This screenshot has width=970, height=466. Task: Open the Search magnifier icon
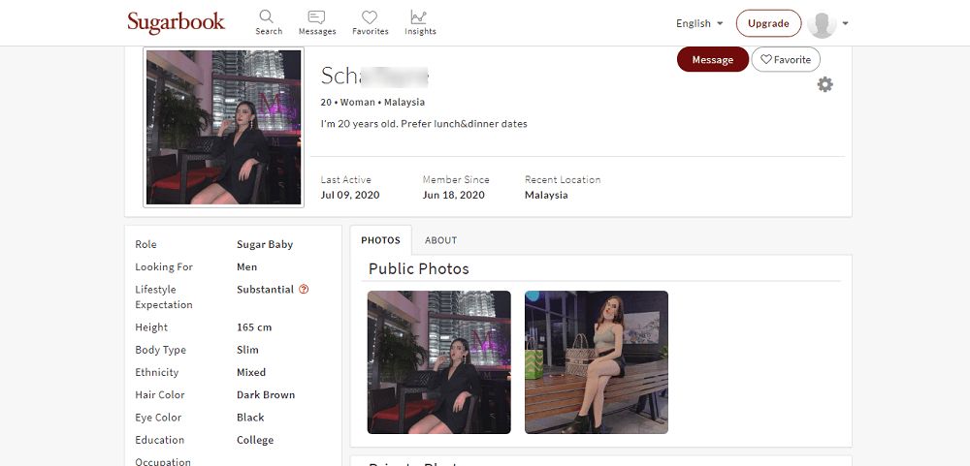click(x=266, y=16)
